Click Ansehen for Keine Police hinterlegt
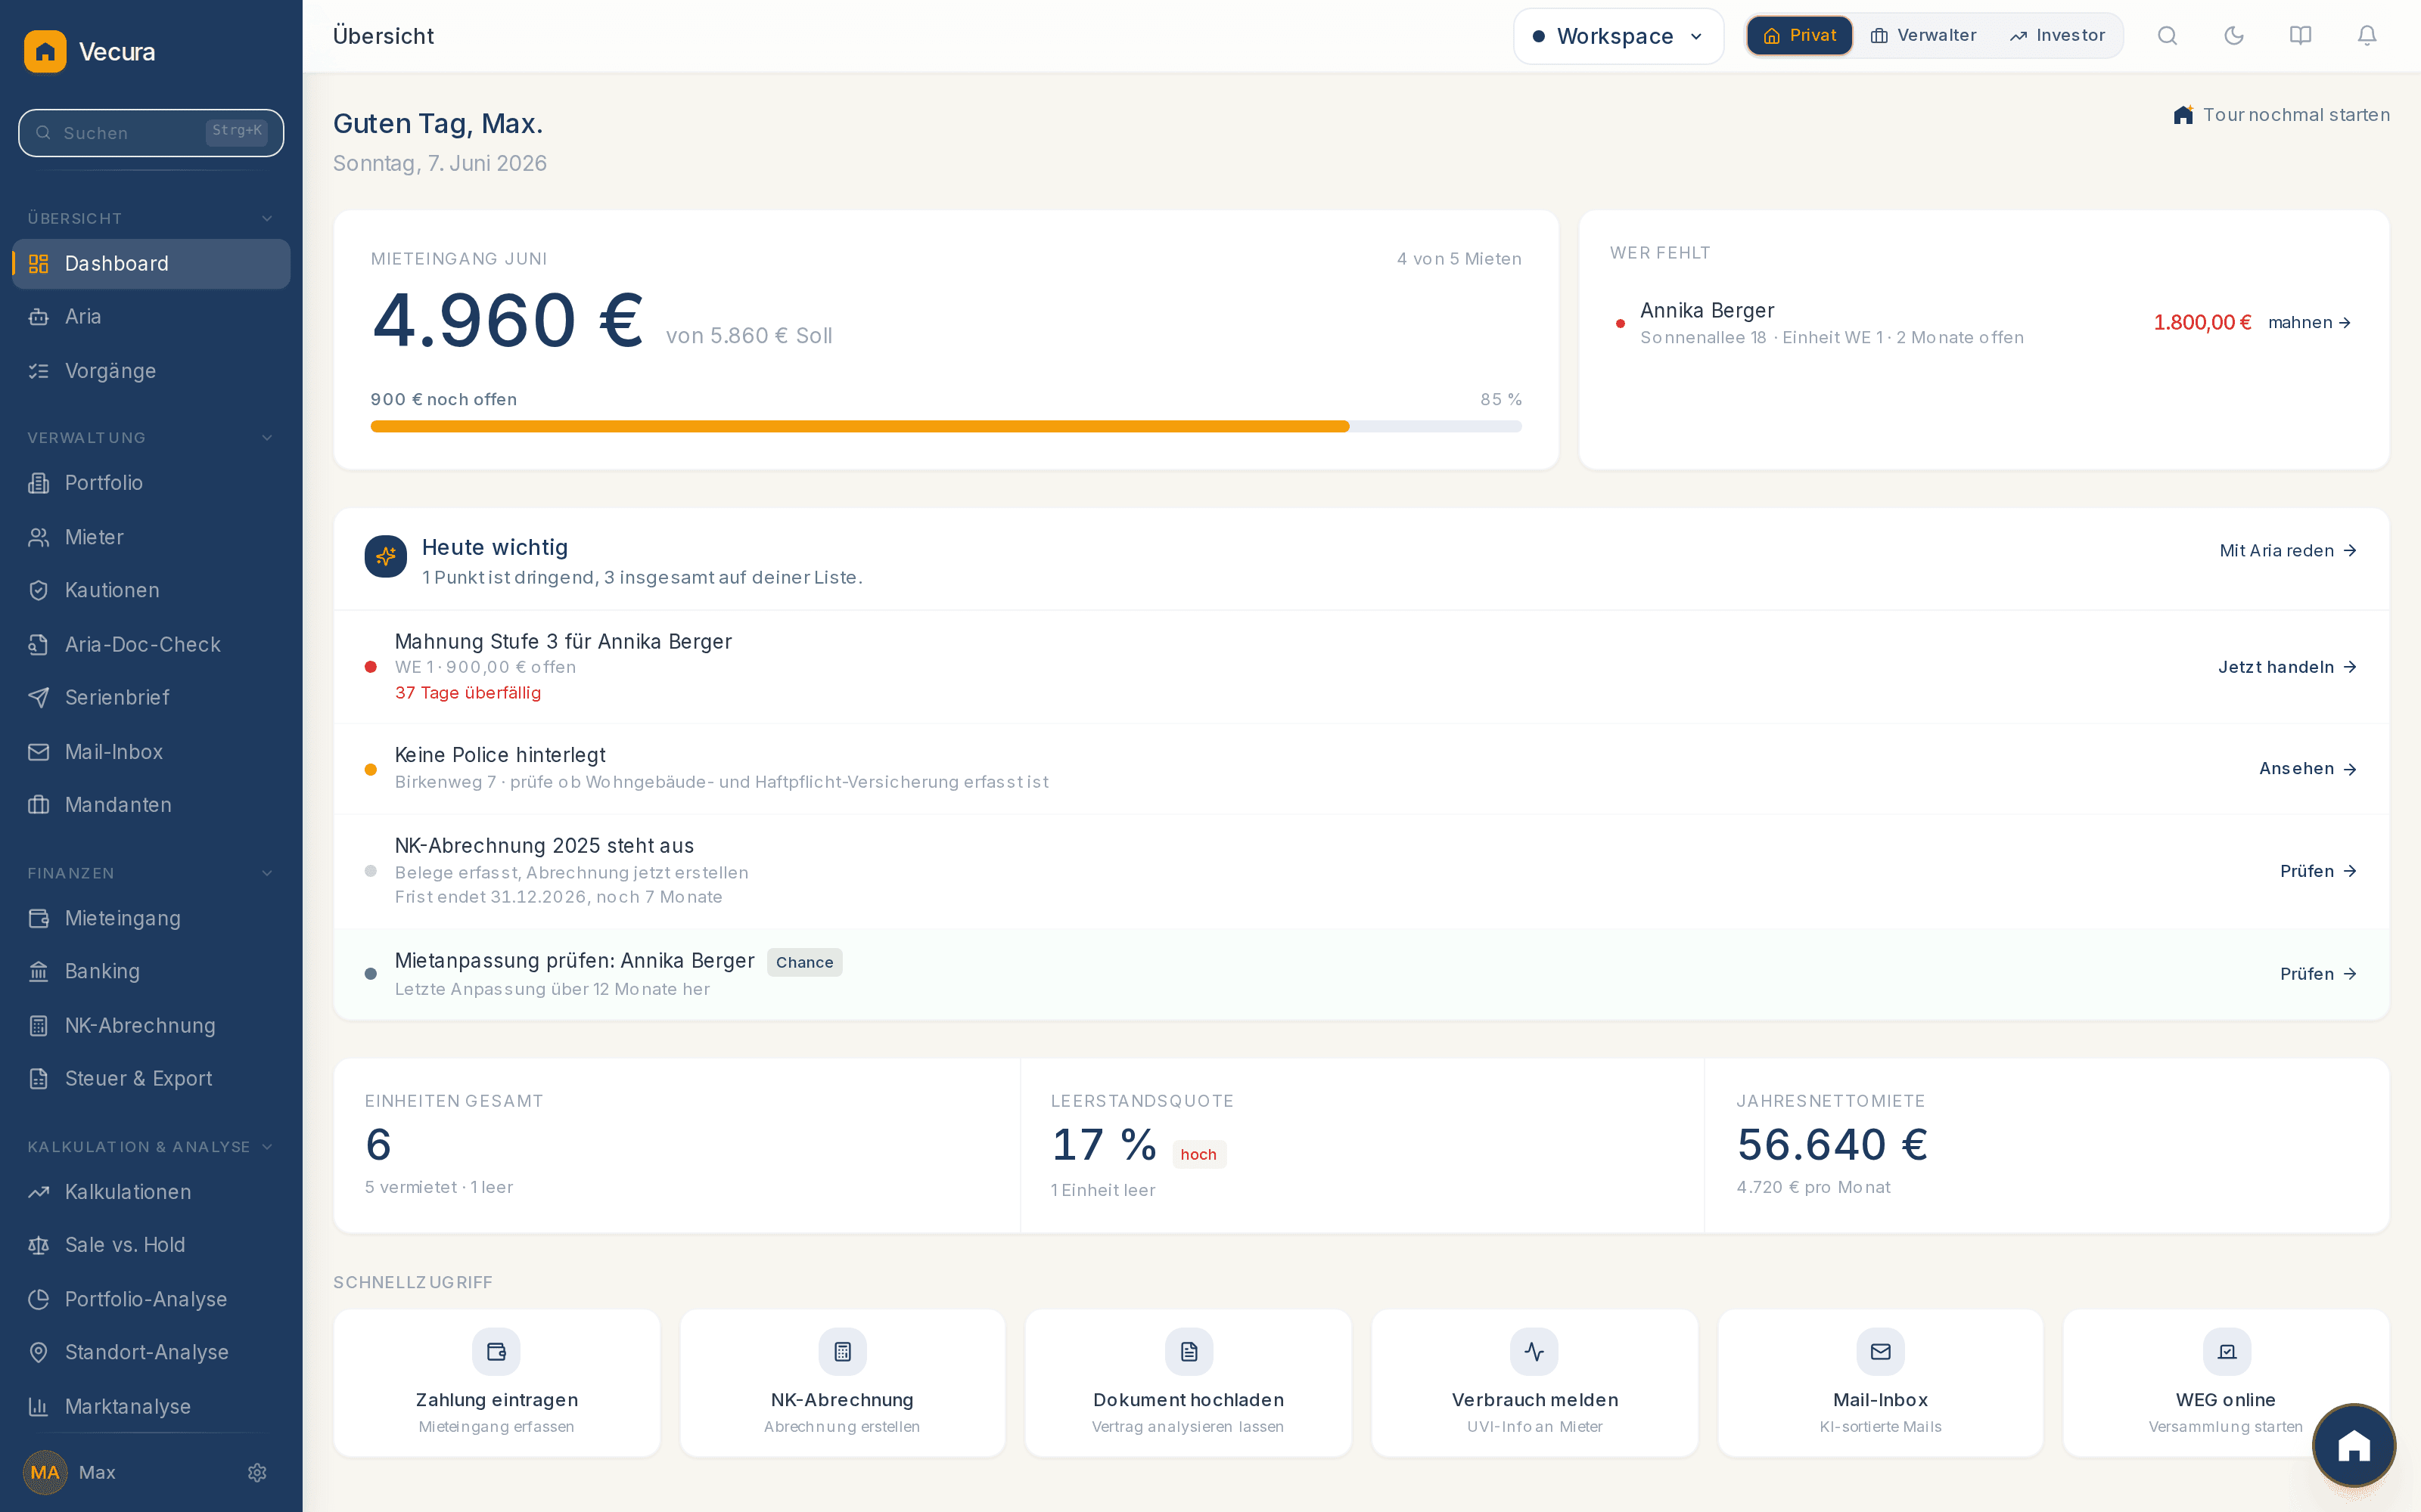The image size is (2421, 1512). point(2308,769)
